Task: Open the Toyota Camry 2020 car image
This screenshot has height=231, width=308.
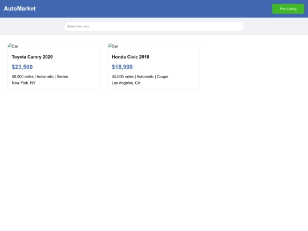Action: click(x=13, y=46)
